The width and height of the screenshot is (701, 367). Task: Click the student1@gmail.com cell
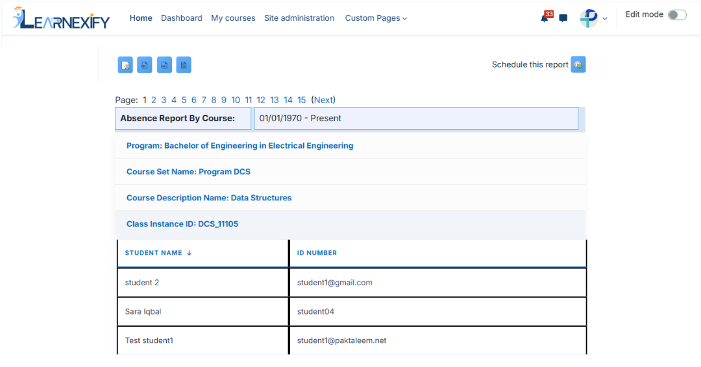(x=437, y=283)
